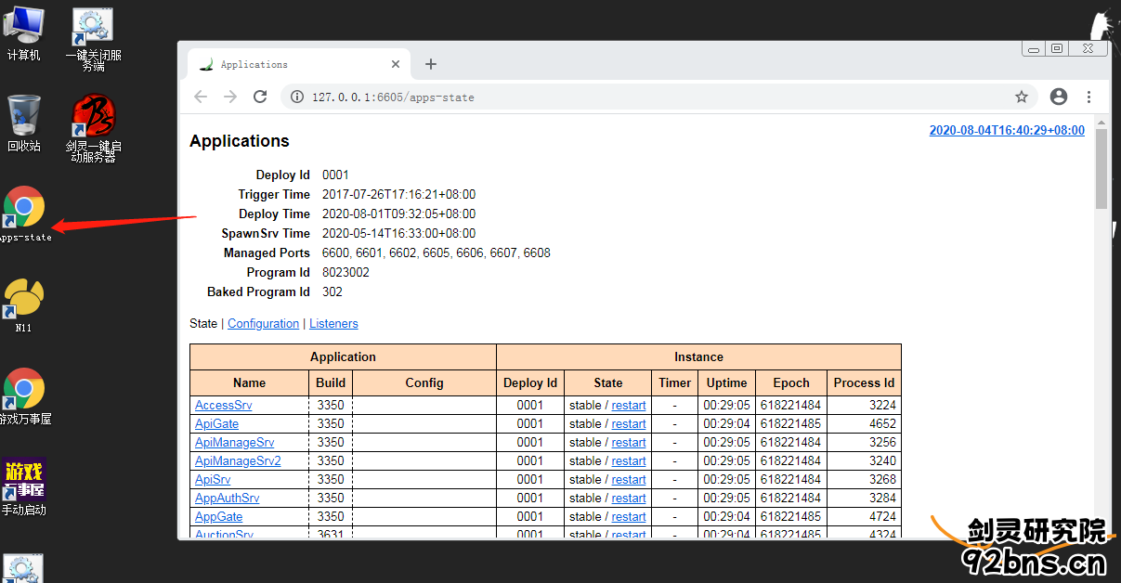
Task: Select Trigger Time value 2017-07-26T17:16:21+08:00
Action: point(398,195)
